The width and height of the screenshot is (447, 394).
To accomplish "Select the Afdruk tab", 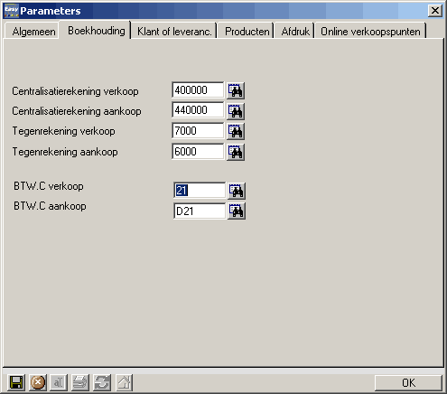I will click(295, 32).
